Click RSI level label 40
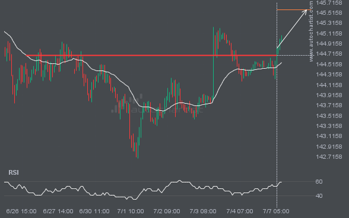 [319, 195]
